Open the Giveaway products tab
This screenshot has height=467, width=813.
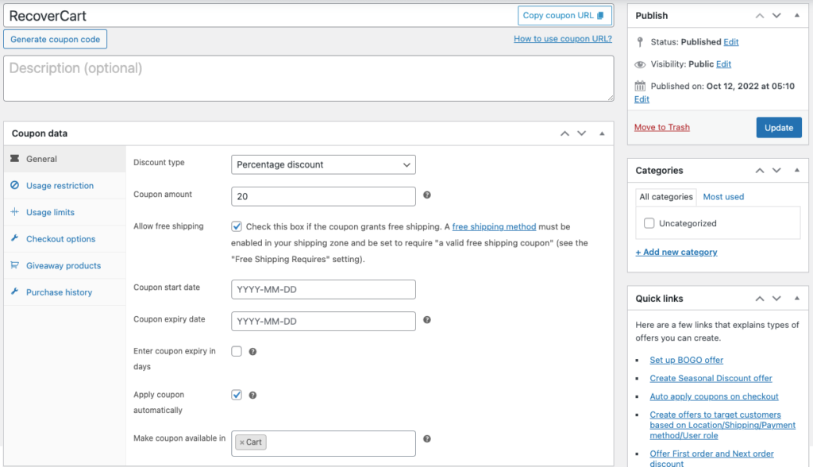point(65,265)
